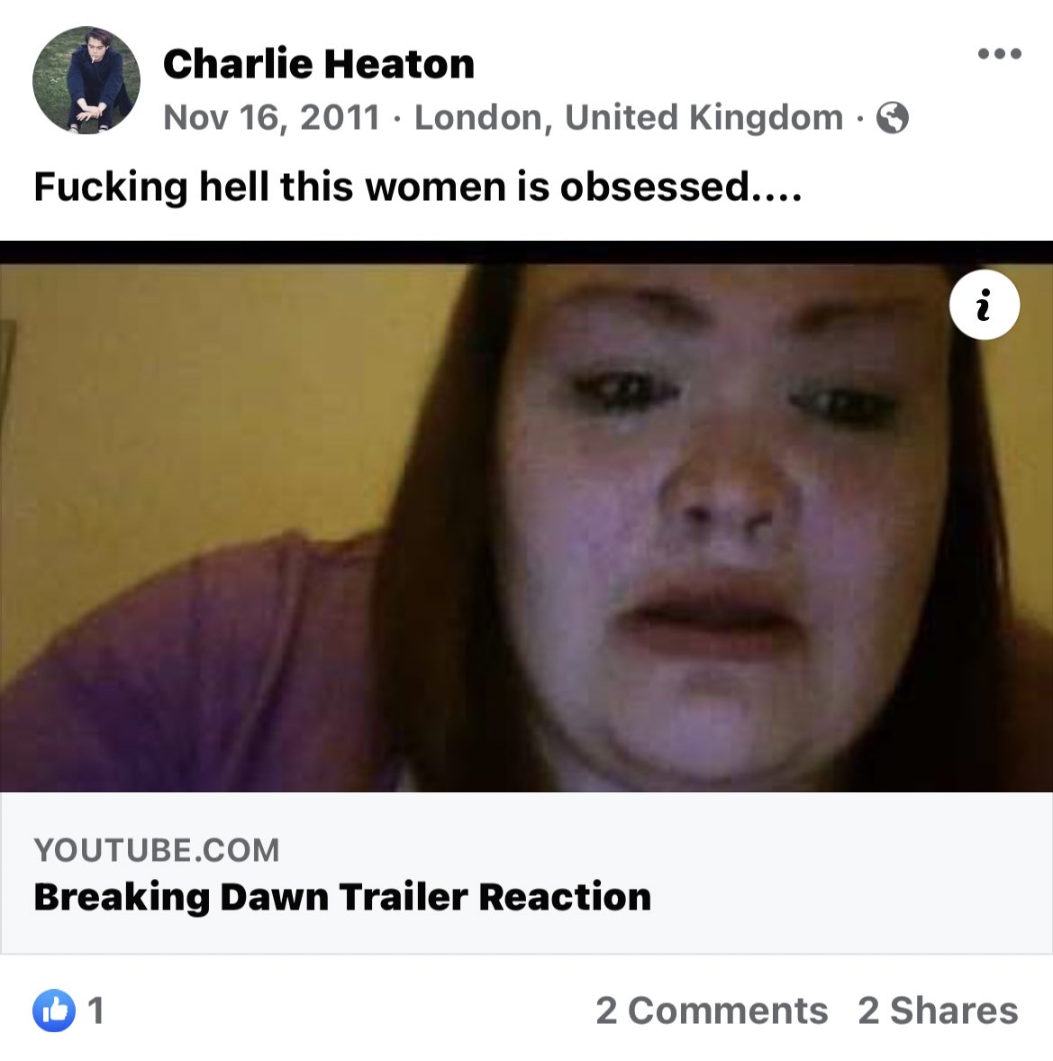This screenshot has width=1053, height=1061.
Task: Open the 2 Comments link
Action: coord(712,1011)
